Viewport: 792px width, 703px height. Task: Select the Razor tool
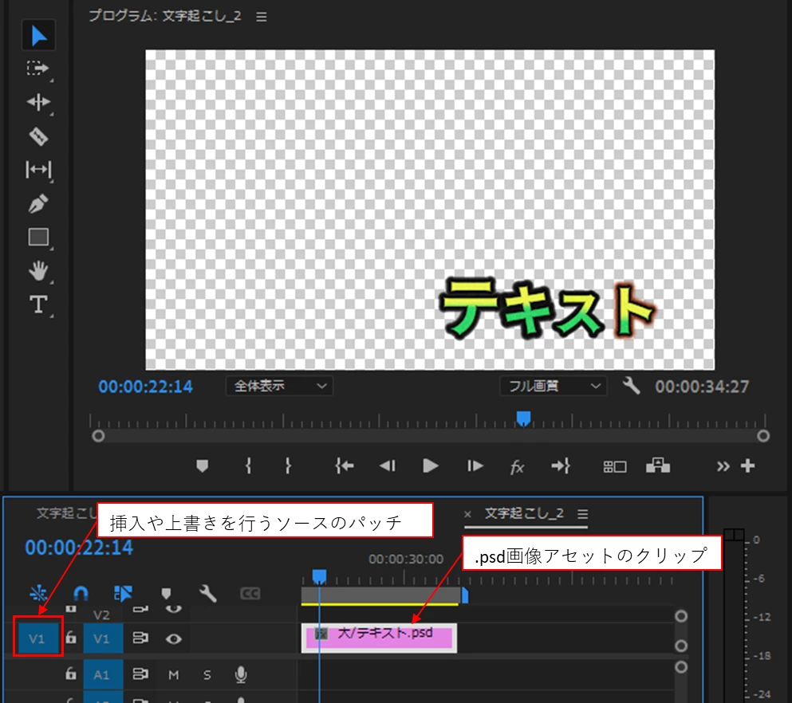(x=38, y=136)
